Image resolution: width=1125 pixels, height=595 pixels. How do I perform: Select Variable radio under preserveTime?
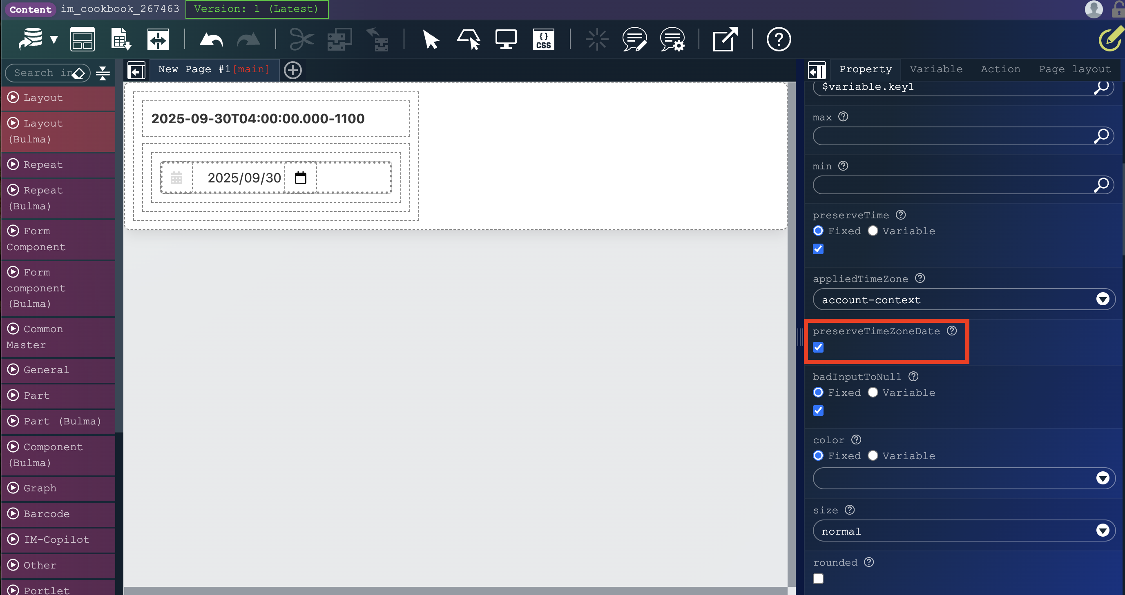pyautogui.click(x=873, y=231)
